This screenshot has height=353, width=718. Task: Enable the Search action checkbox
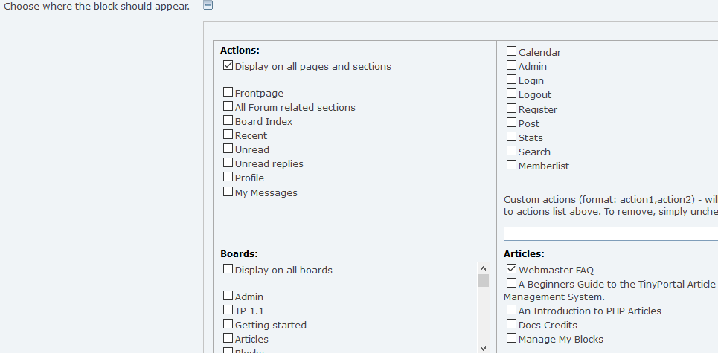coord(512,151)
